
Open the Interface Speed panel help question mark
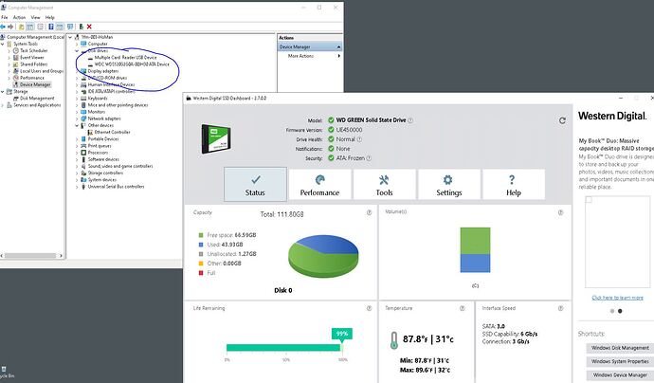560,308
